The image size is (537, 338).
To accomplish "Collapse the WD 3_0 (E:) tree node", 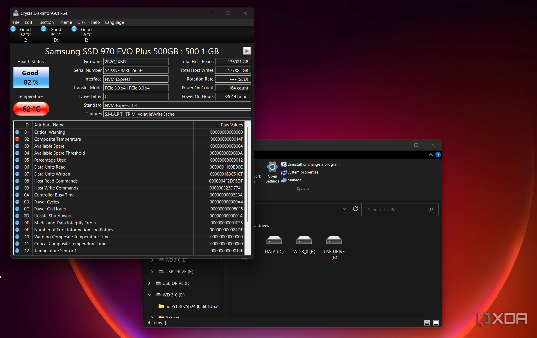I will pyautogui.click(x=149, y=295).
